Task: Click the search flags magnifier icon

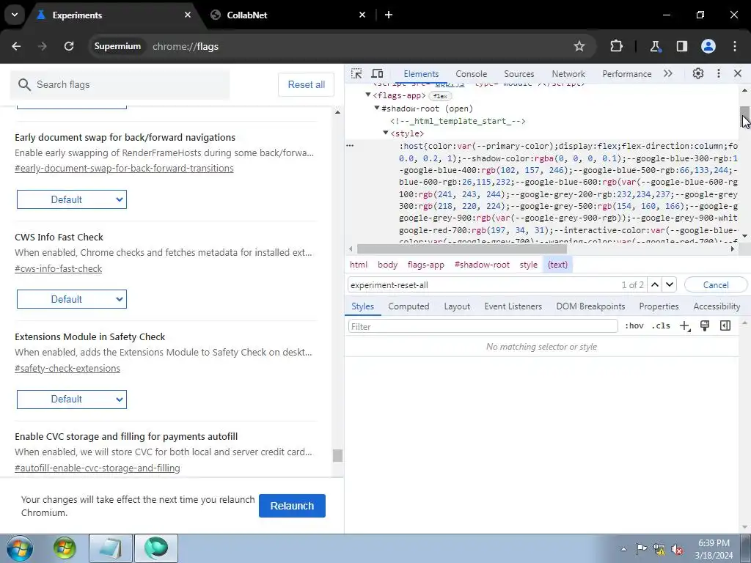Action: point(24,85)
